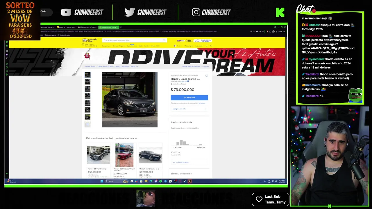Click the Content Creator bookmark folder

[64, 35]
